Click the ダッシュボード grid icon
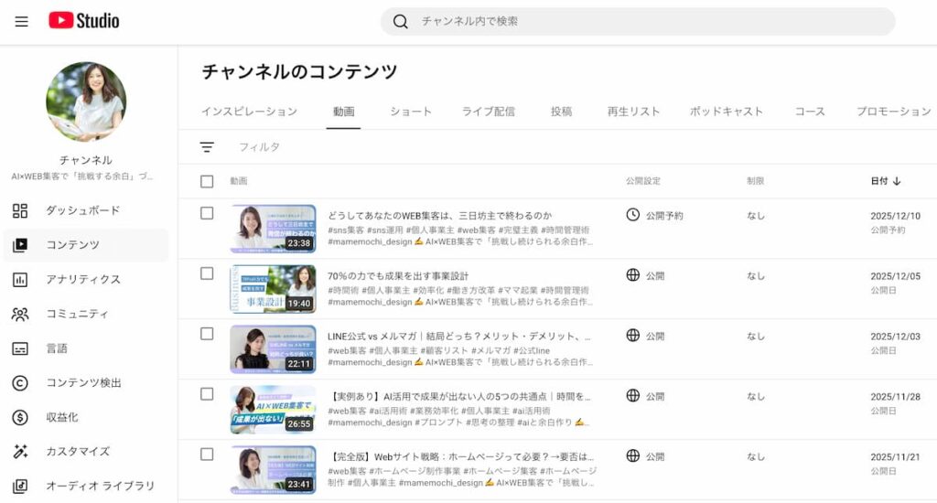The width and height of the screenshot is (937, 503). (20, 210)
